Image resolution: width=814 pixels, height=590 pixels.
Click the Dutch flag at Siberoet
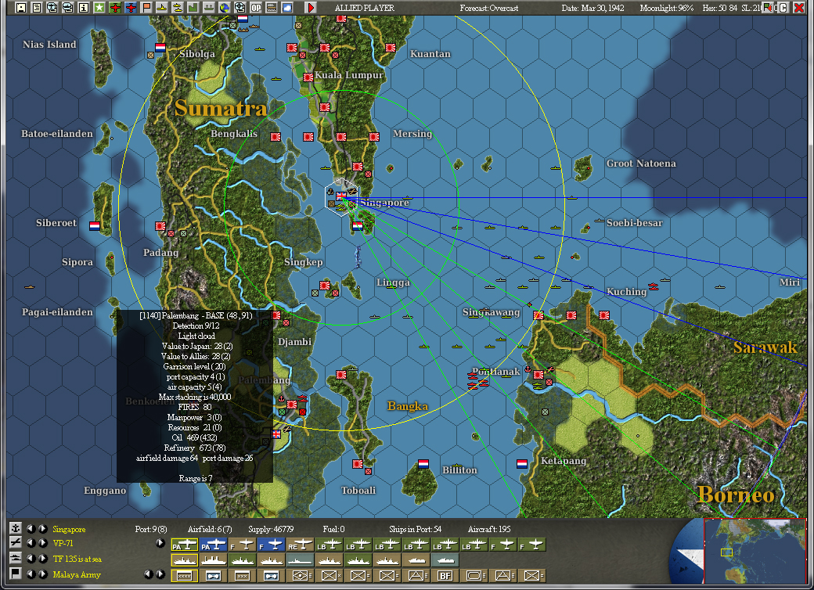pos(95,225)
